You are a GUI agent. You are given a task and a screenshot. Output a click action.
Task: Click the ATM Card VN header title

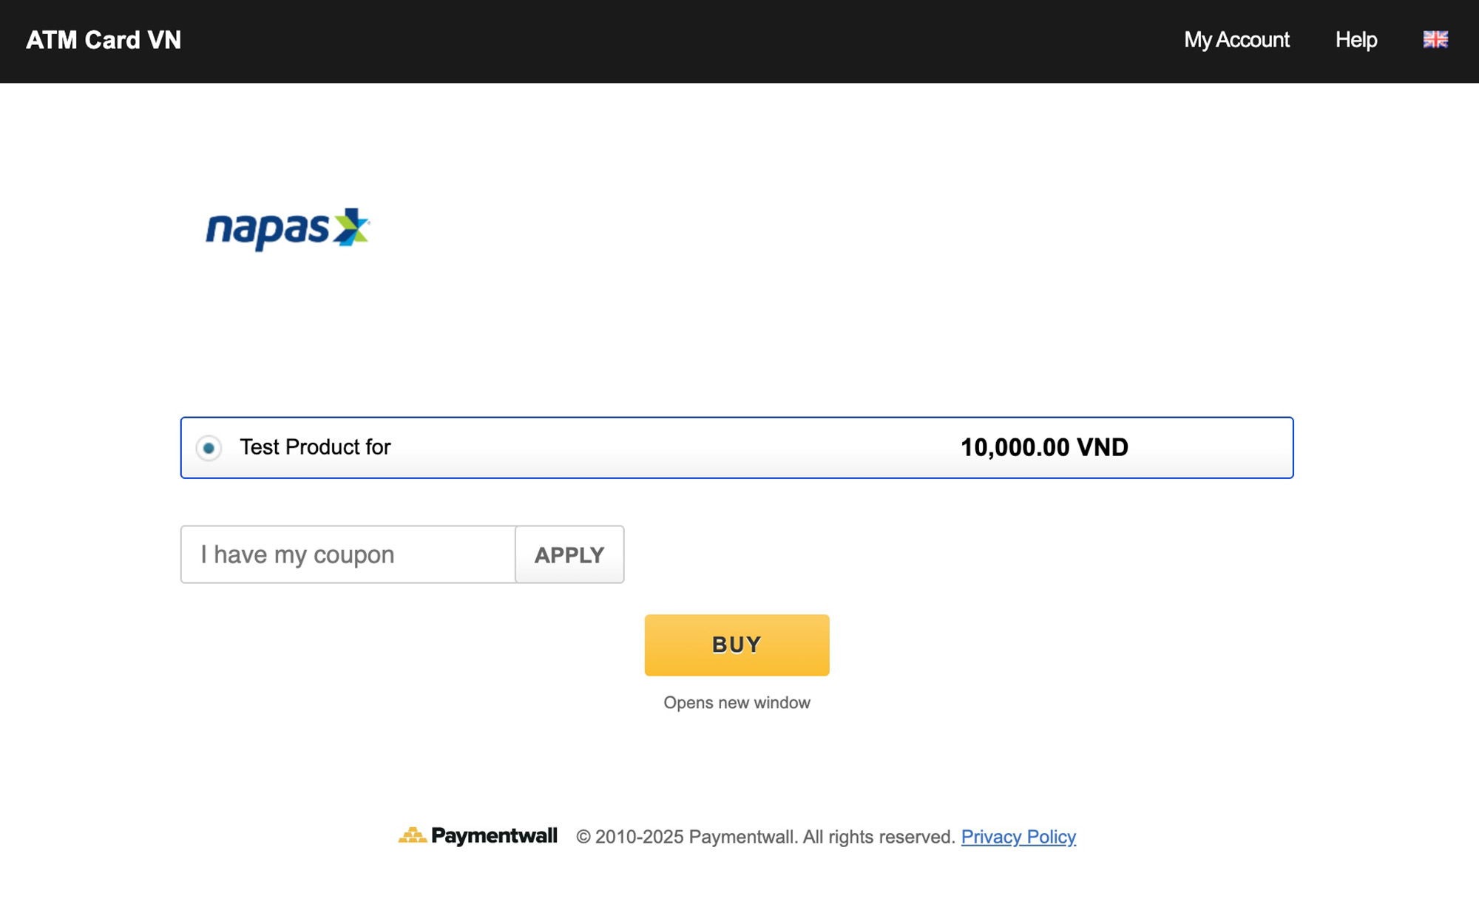pyautogui.click(x=104, y=40)
